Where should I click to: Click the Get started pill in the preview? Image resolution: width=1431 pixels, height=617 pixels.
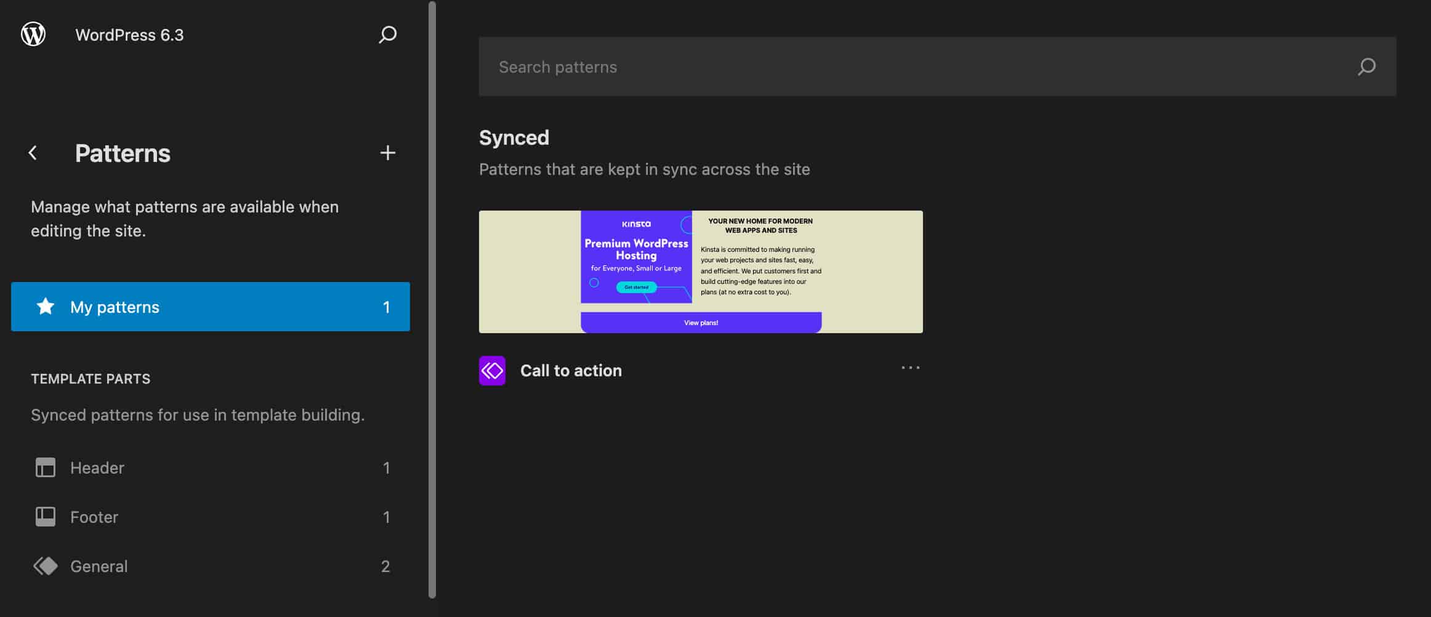pos(635,286)
